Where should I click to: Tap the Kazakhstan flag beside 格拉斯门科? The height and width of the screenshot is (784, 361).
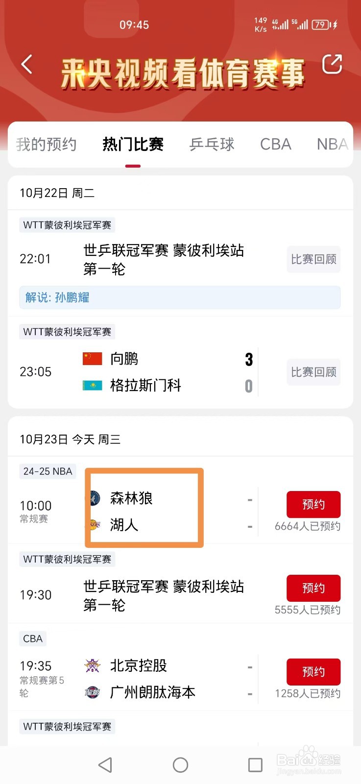(93, 386)
